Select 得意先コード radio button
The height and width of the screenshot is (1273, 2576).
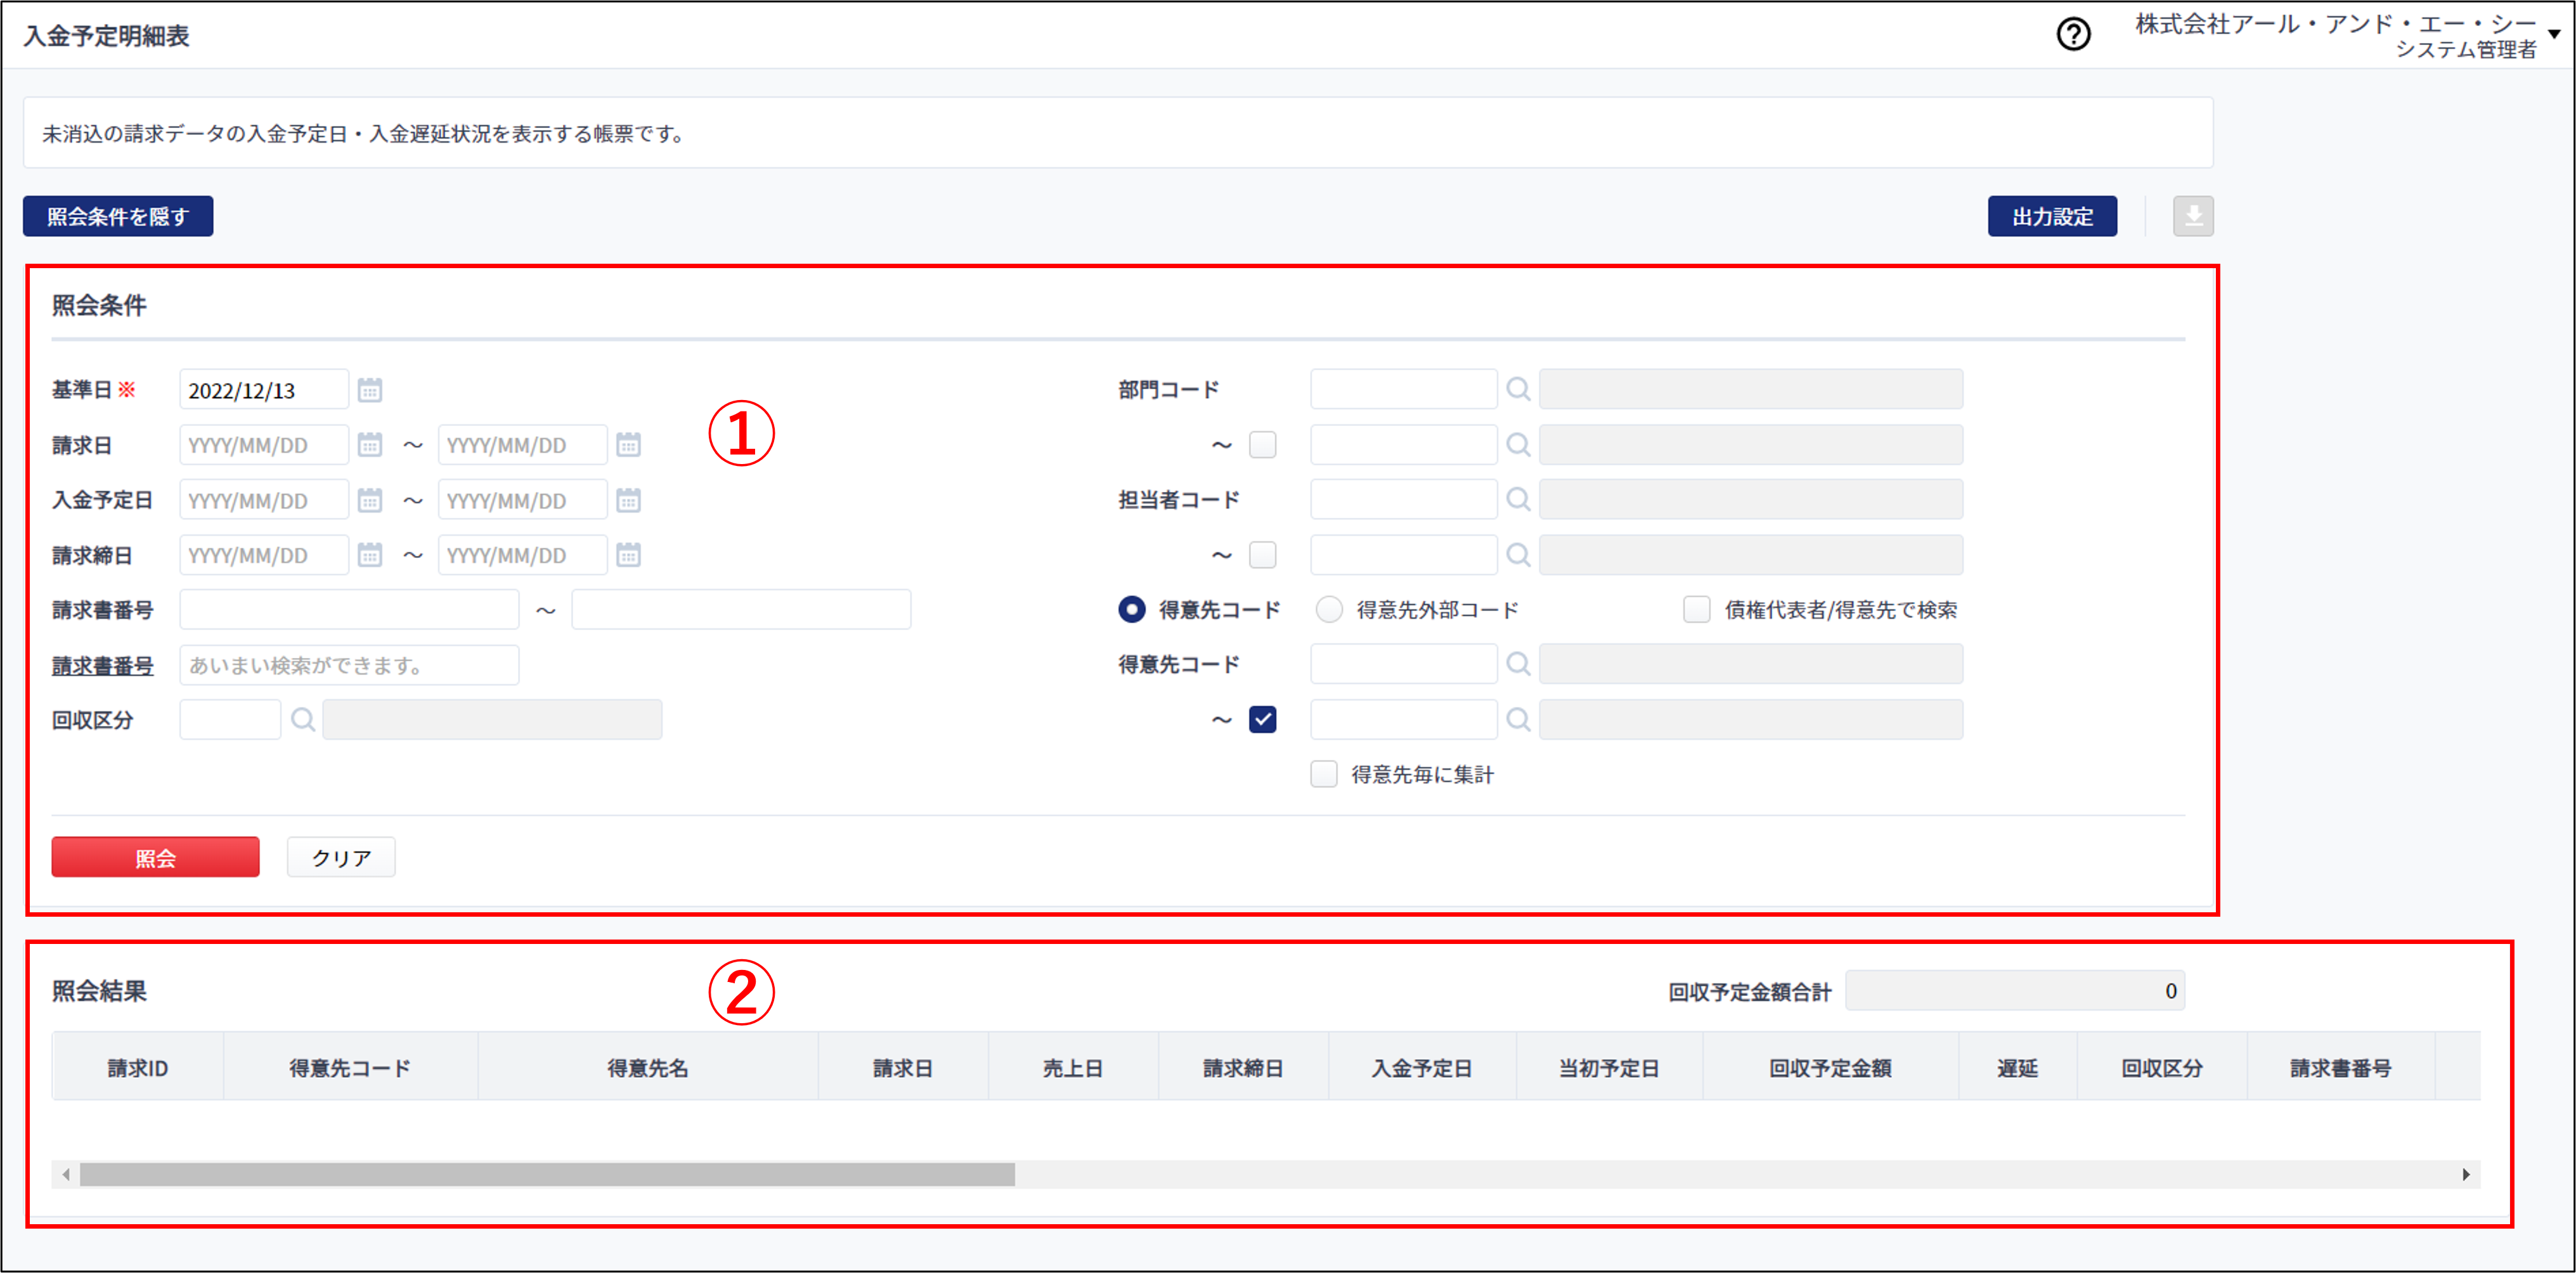(x=1132, y=609)
